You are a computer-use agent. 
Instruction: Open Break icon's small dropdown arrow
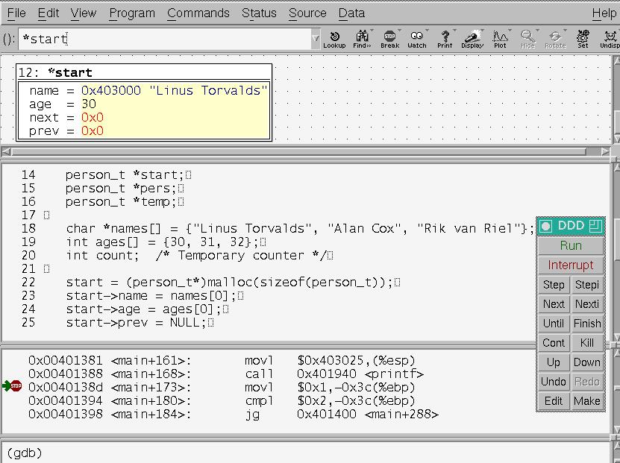(400, 31)
